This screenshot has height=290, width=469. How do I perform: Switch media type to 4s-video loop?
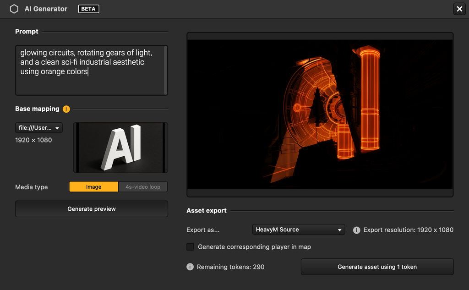coord(143,187)
